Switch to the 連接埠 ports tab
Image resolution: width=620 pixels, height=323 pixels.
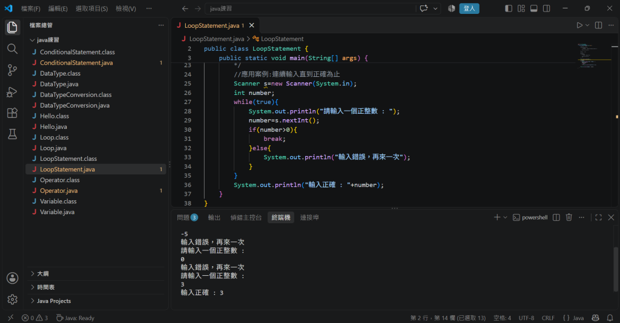coord(309,217)
